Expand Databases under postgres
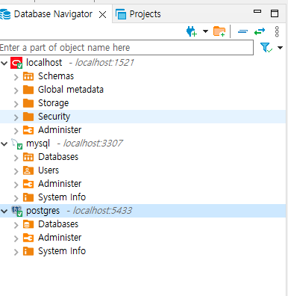Screen dimensions: 288x296 (16, 225)
